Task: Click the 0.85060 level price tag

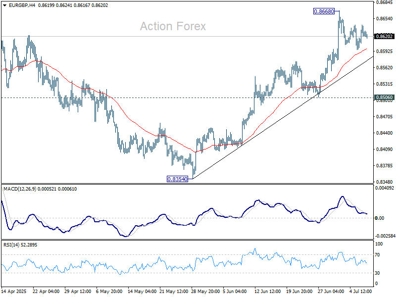Action: tap(384, 98)
